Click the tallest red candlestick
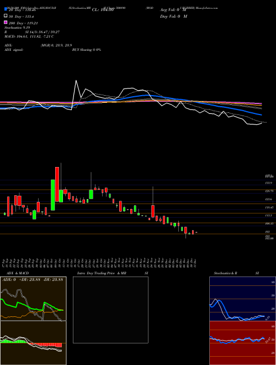The height and width of the screenshot is (365, 276). click(x=57, y=184)
